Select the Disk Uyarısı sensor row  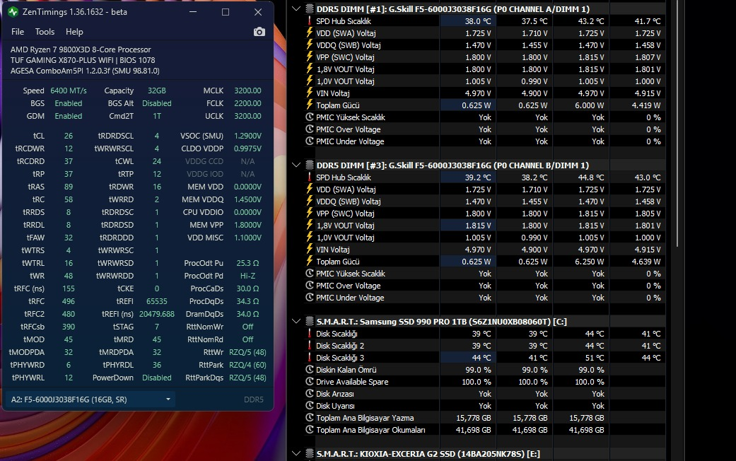click(x=484, y=406)
